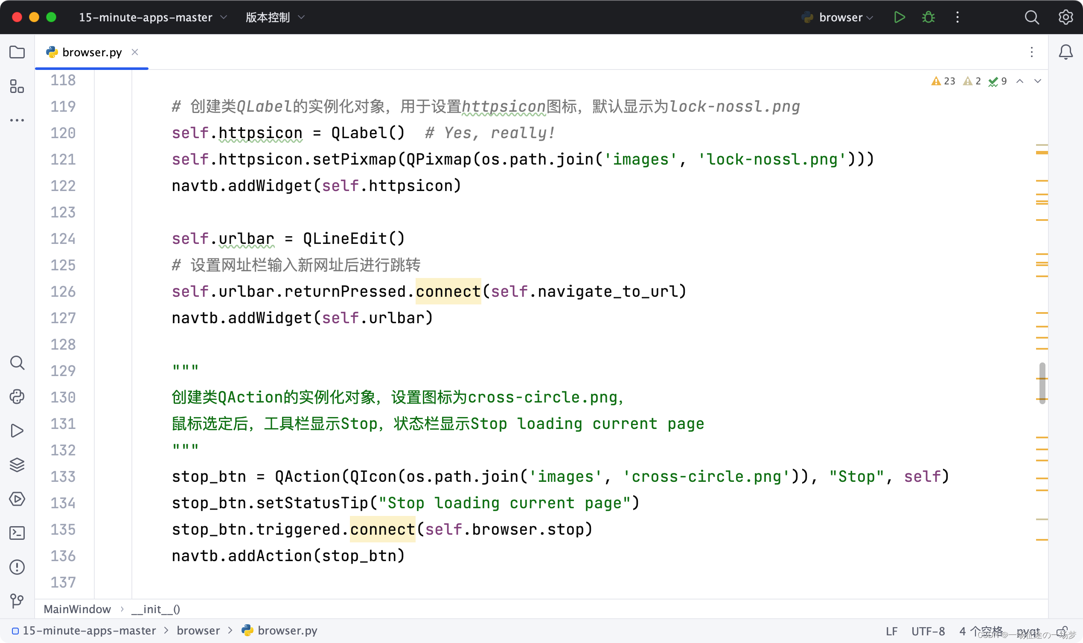The height and width of the screenshot is (643, 1083).
Task: Open search with the magnifier icon
Action: [1032, 17]
